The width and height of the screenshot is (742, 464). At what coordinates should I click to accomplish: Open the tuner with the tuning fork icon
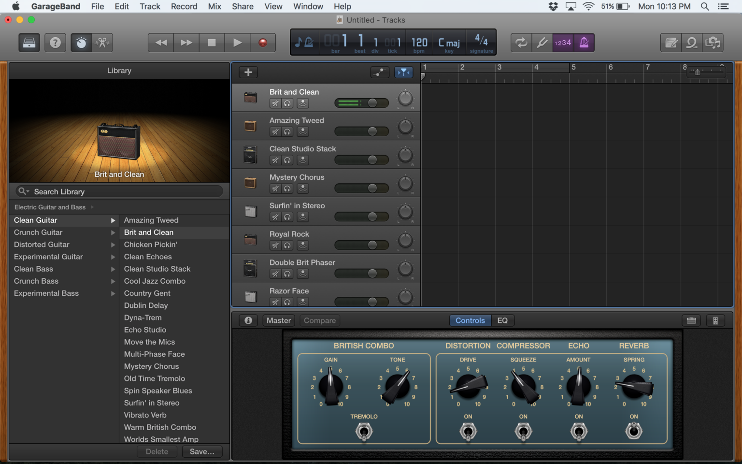542,43
